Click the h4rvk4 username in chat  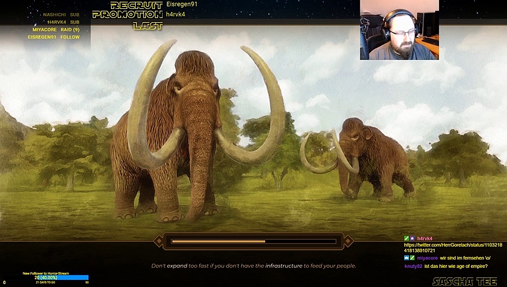(x=425, y=239)
